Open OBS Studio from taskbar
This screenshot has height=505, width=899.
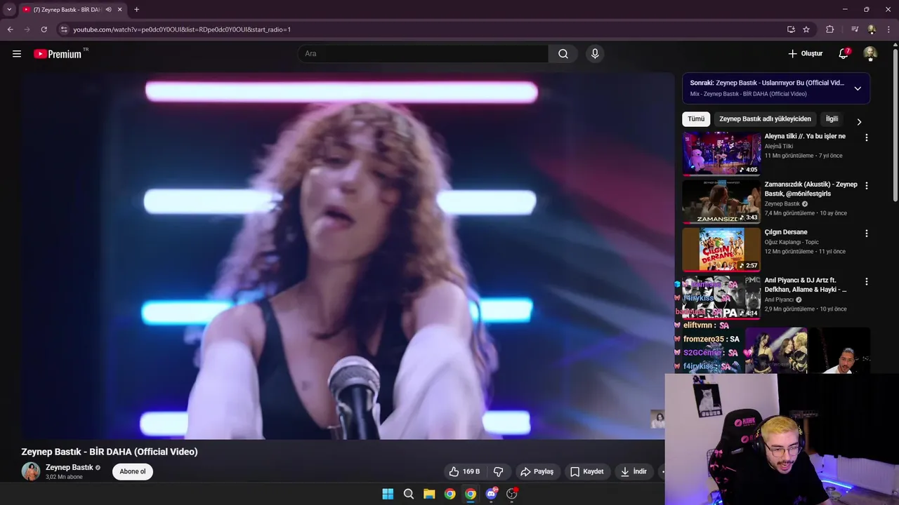tap(512, 494)
